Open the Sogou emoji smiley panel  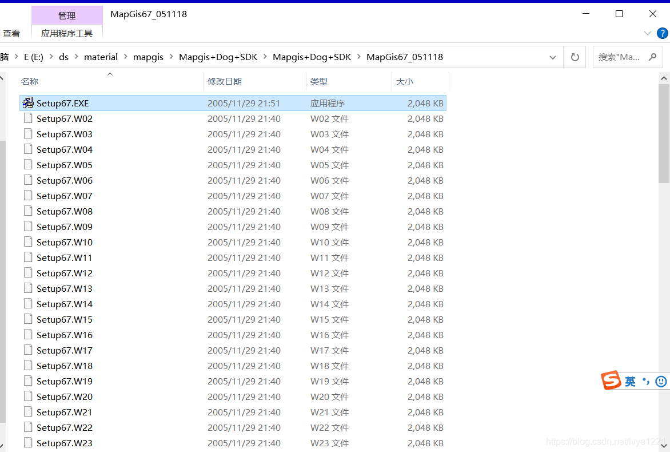[661, 382]
